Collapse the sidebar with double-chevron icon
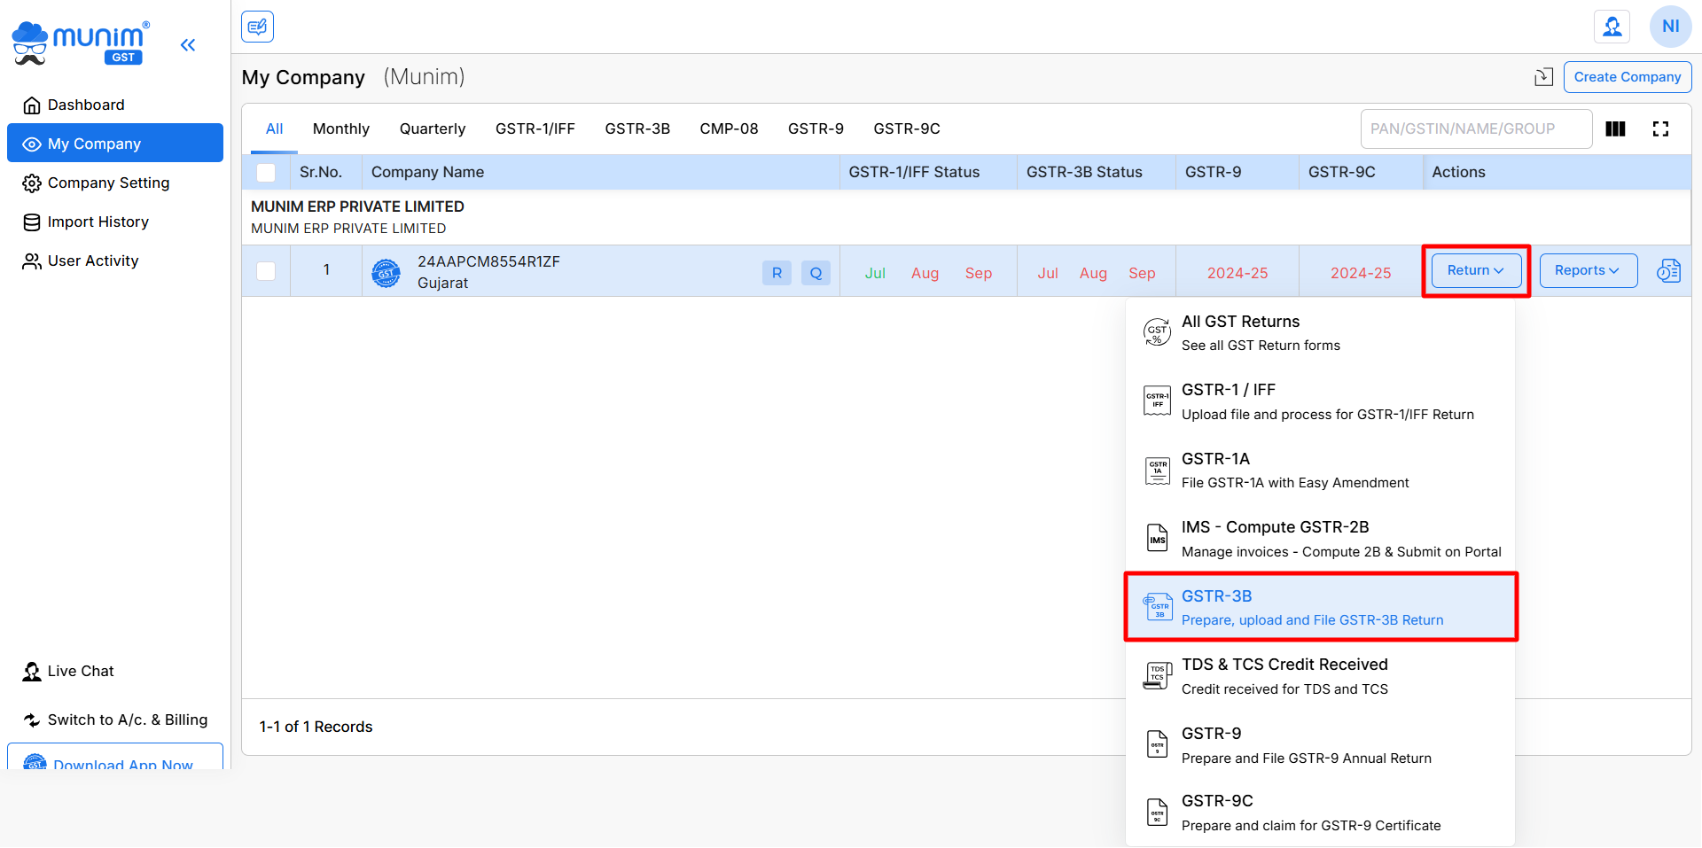1702x848 pixels. click(x=188, y=44)
